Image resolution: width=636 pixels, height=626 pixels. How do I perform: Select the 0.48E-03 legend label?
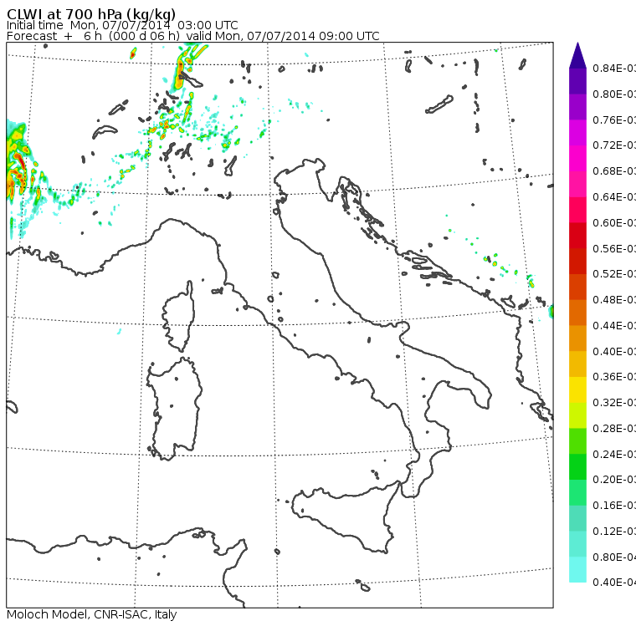click(614, 300)
